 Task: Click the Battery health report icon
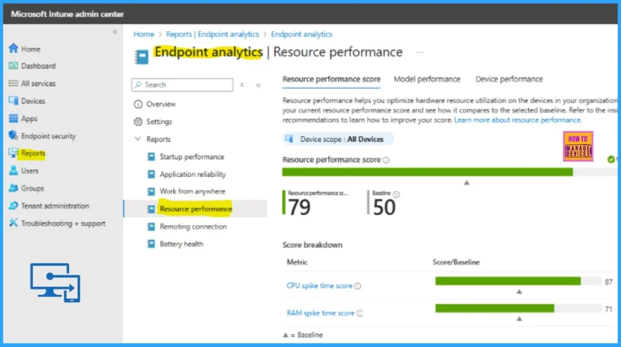point(151,244)
